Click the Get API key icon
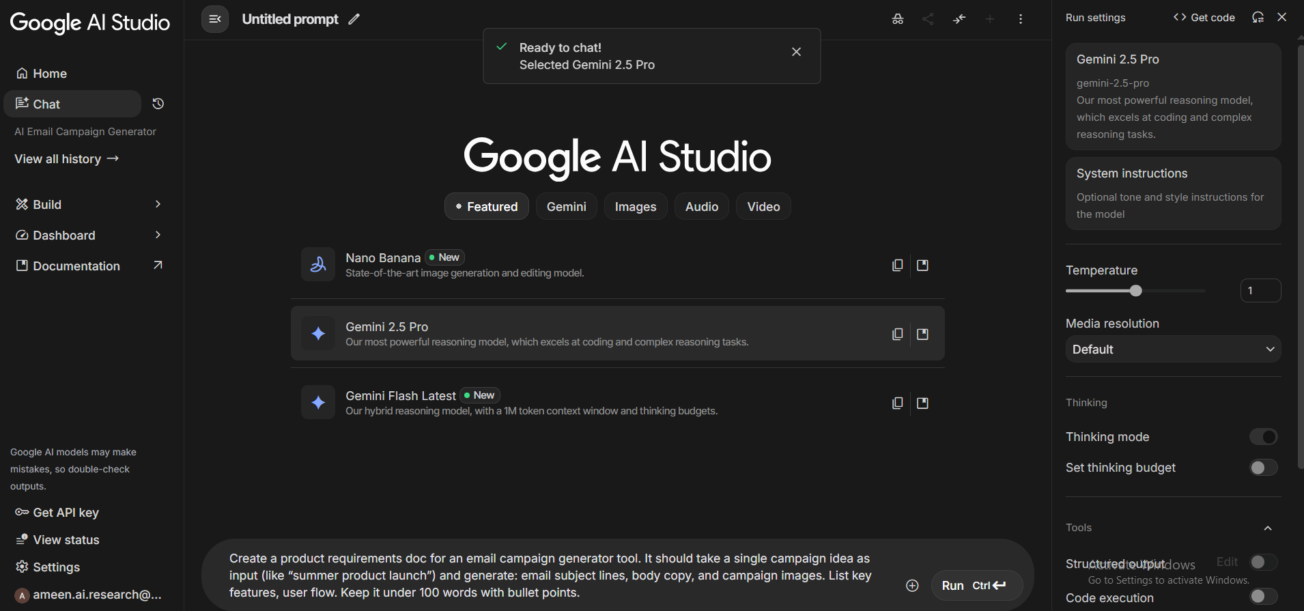 [x=22, y=512]
